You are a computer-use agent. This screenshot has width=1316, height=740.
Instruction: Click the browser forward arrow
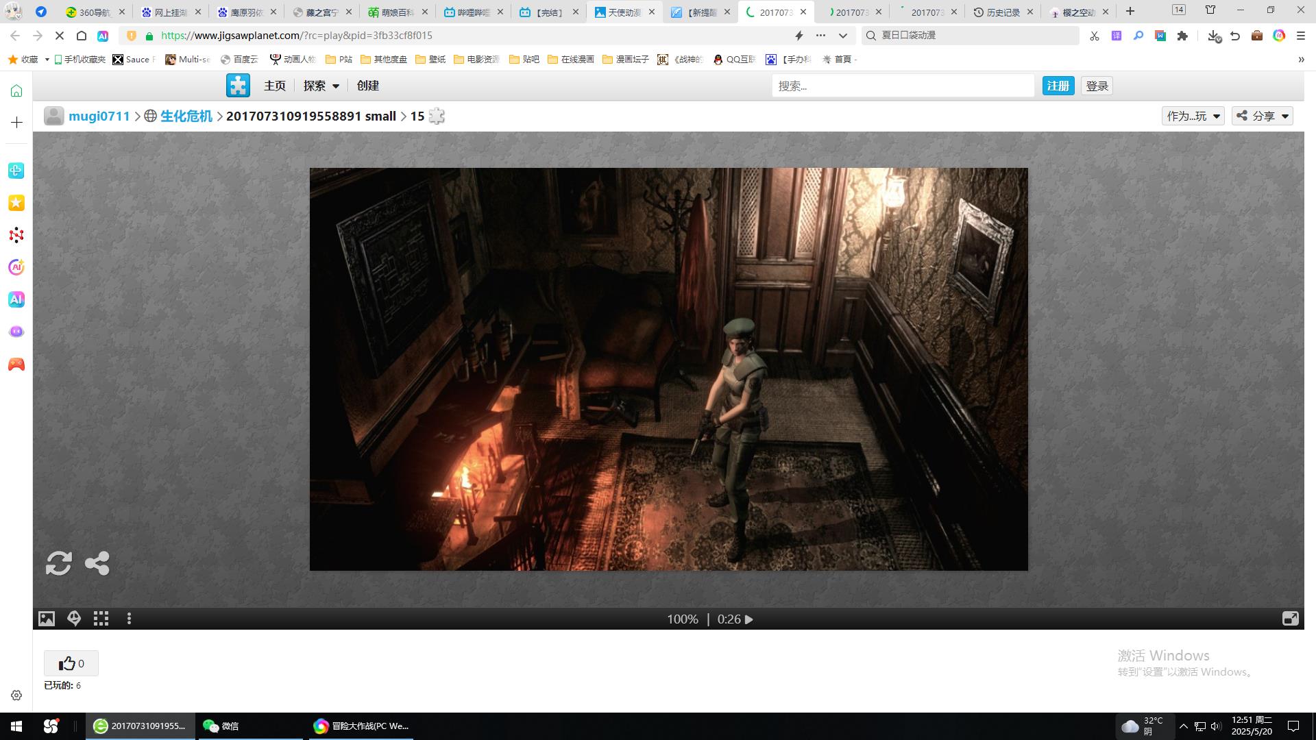38,36
